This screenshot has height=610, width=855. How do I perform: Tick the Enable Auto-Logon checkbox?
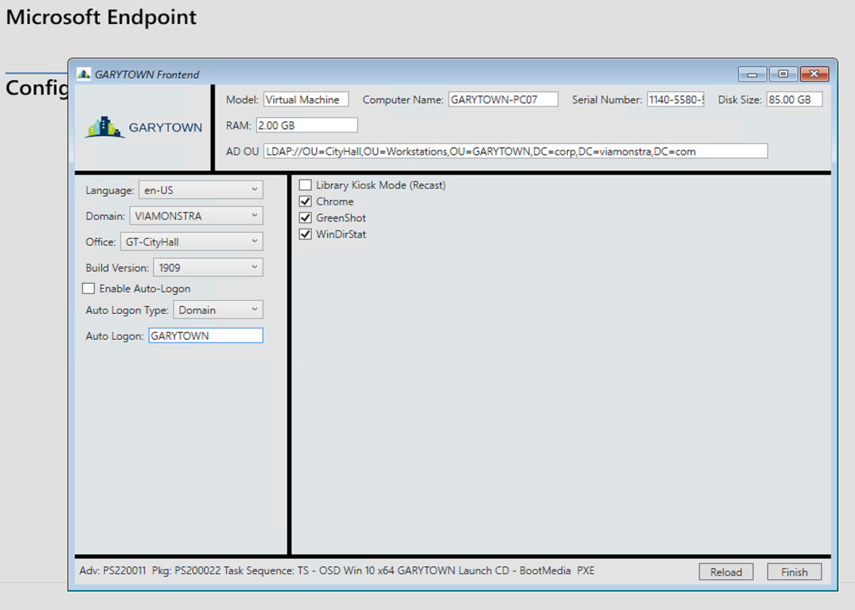point(89,289)
